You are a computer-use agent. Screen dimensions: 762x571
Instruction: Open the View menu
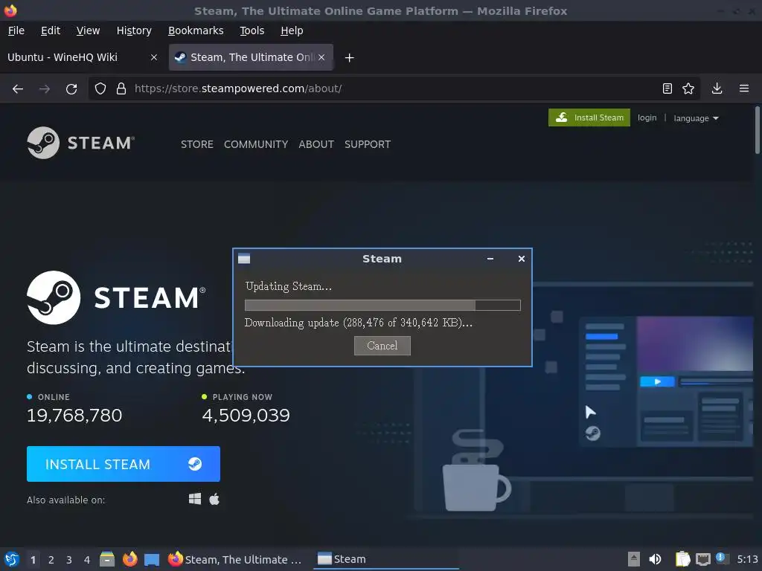(x=88, y=30)
